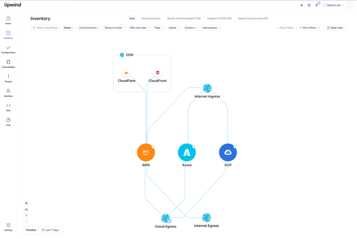Viewport: 357px width, 239px height.
Task: Select the Internet Egress globe
Action: pyautogui.click(x=206, y=218)
